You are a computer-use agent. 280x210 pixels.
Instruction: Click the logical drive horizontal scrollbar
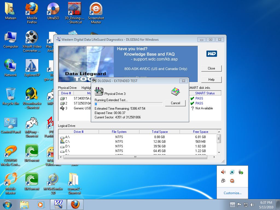click(135, 157)
